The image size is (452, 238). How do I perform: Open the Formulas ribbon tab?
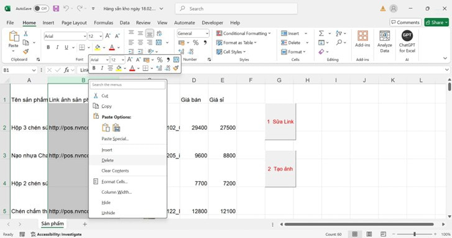[x=103, y=22]
